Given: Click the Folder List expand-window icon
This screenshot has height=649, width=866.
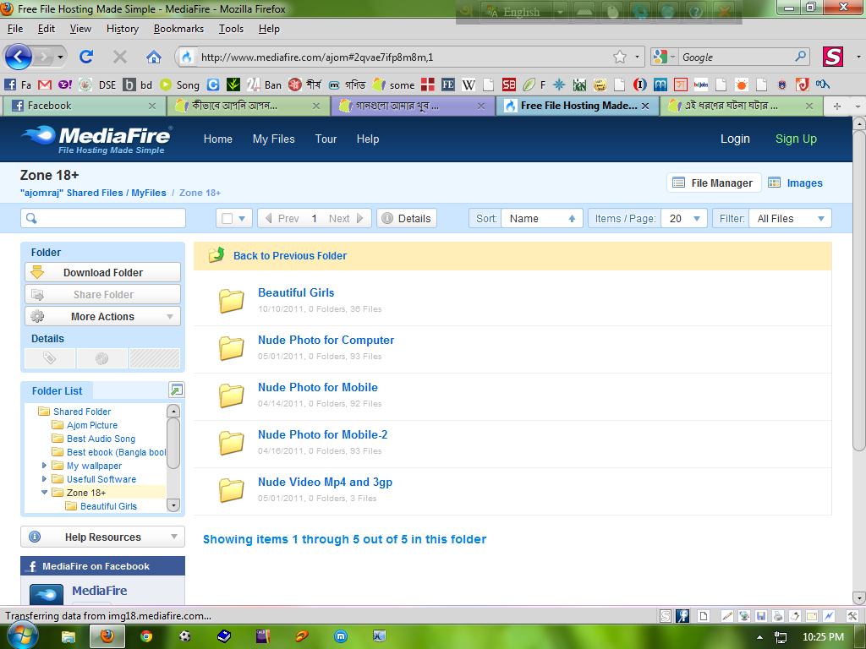Looking at the screenshot, I should (x=176, y=390).
